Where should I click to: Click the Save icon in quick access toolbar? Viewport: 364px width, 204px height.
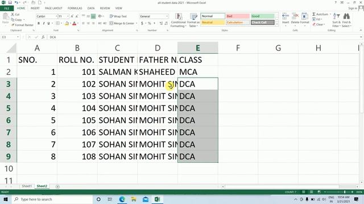pos(10,2)
